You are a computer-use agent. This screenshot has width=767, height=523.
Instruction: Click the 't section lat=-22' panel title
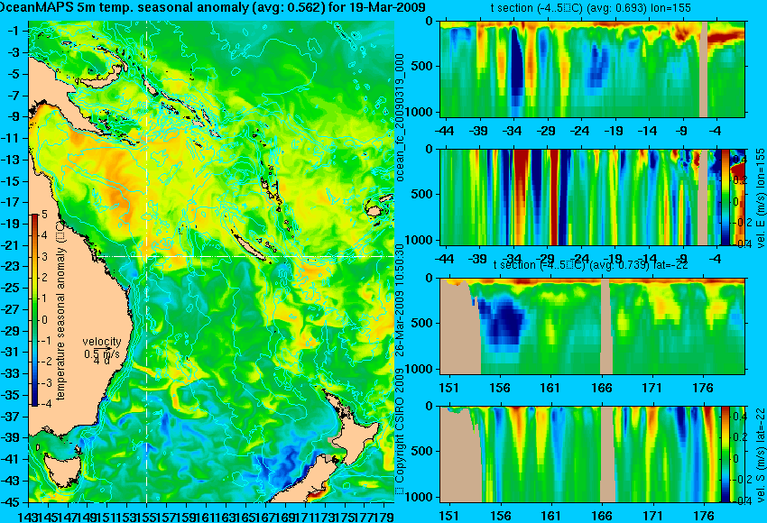[591, 265]
